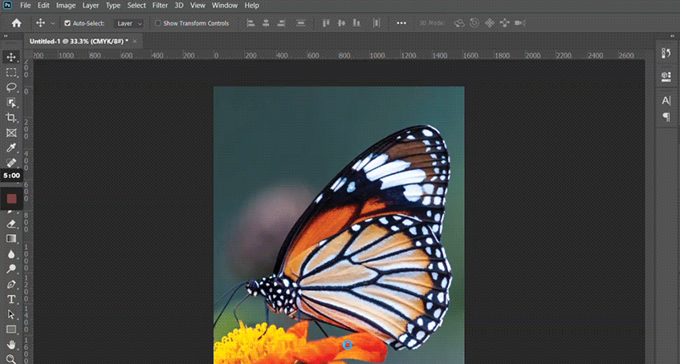680x364 pixels.
Task: Click the distribute vertically icon
Action: point(376,23)
